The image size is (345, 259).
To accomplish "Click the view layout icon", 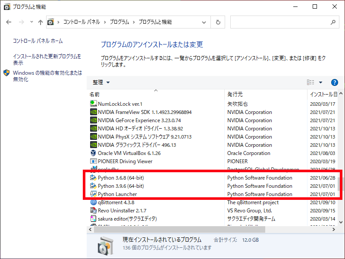I will coord(310,82).
